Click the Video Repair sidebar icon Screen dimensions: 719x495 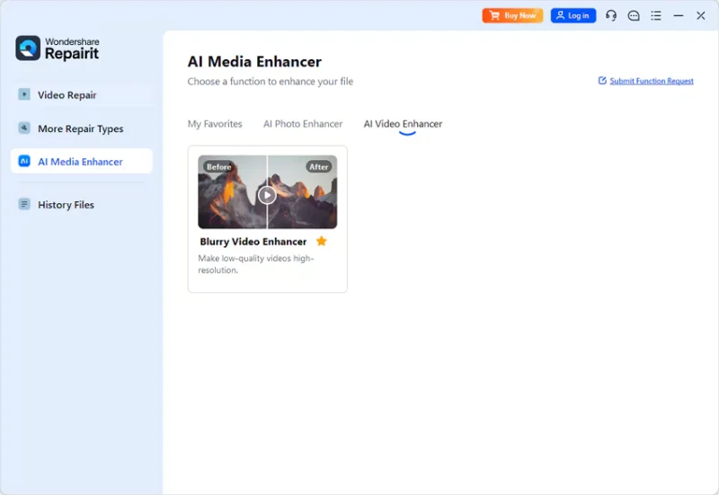[x=24, y=94]
